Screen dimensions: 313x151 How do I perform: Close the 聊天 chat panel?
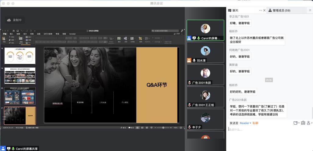[x=264, y=10]
